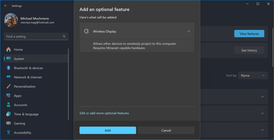Collapse the Wireless Display description chevron

click(x=189, y=31)
